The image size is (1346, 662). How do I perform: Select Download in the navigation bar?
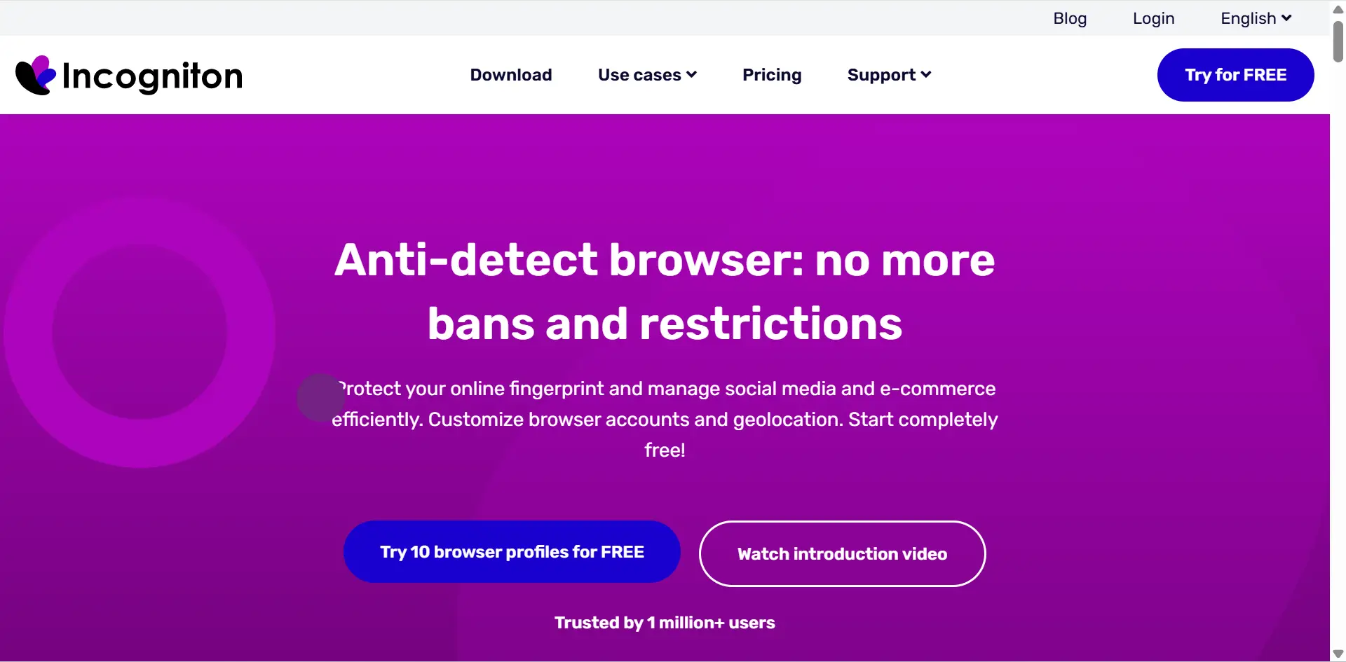pyautogui.click(x=511, y=75)
